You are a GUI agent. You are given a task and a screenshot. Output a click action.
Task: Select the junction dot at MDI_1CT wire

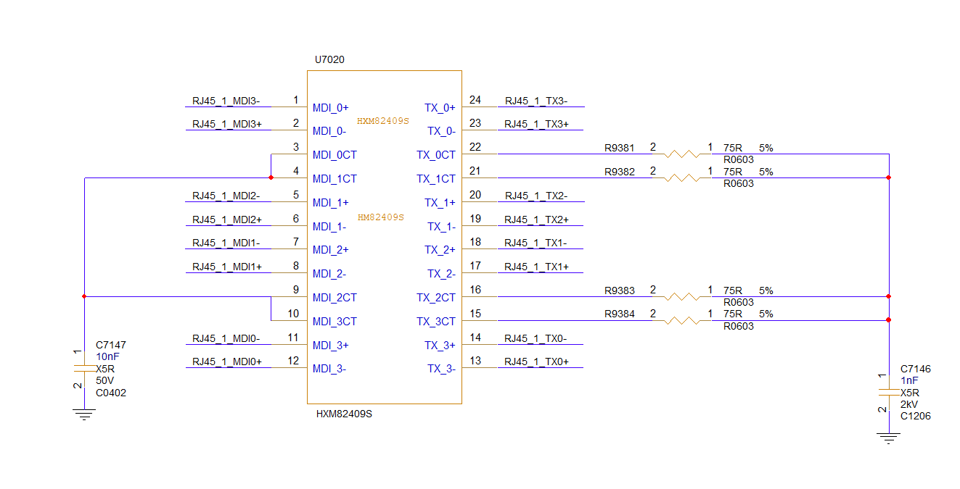271,177
